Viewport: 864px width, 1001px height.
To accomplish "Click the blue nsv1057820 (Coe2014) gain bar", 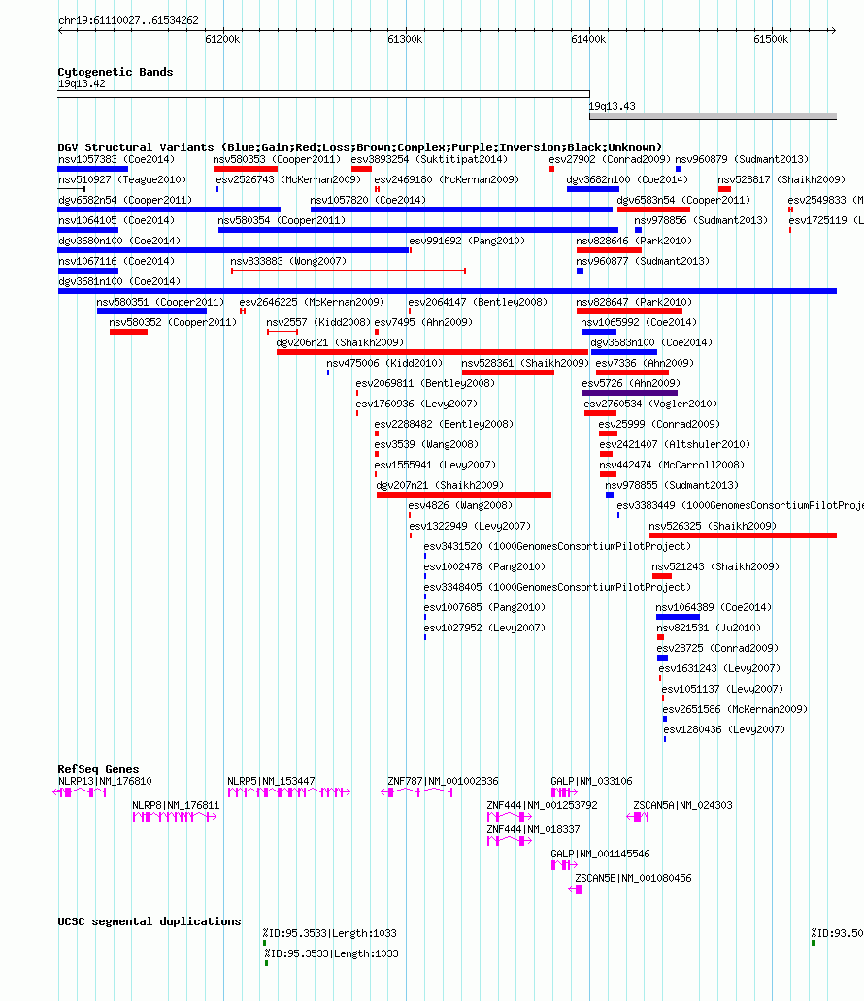I will point(461,210).
